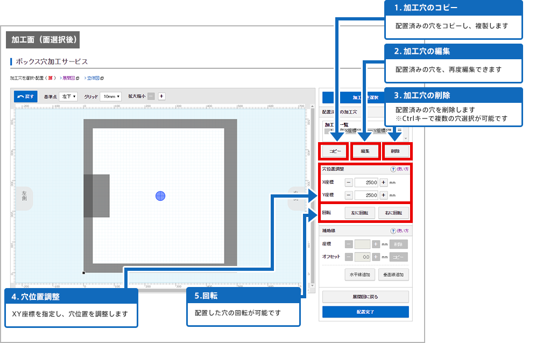536x343 pixels.
Task: Click the 左側 side tab
Action: pyautogui.click(x=24, y=195)
